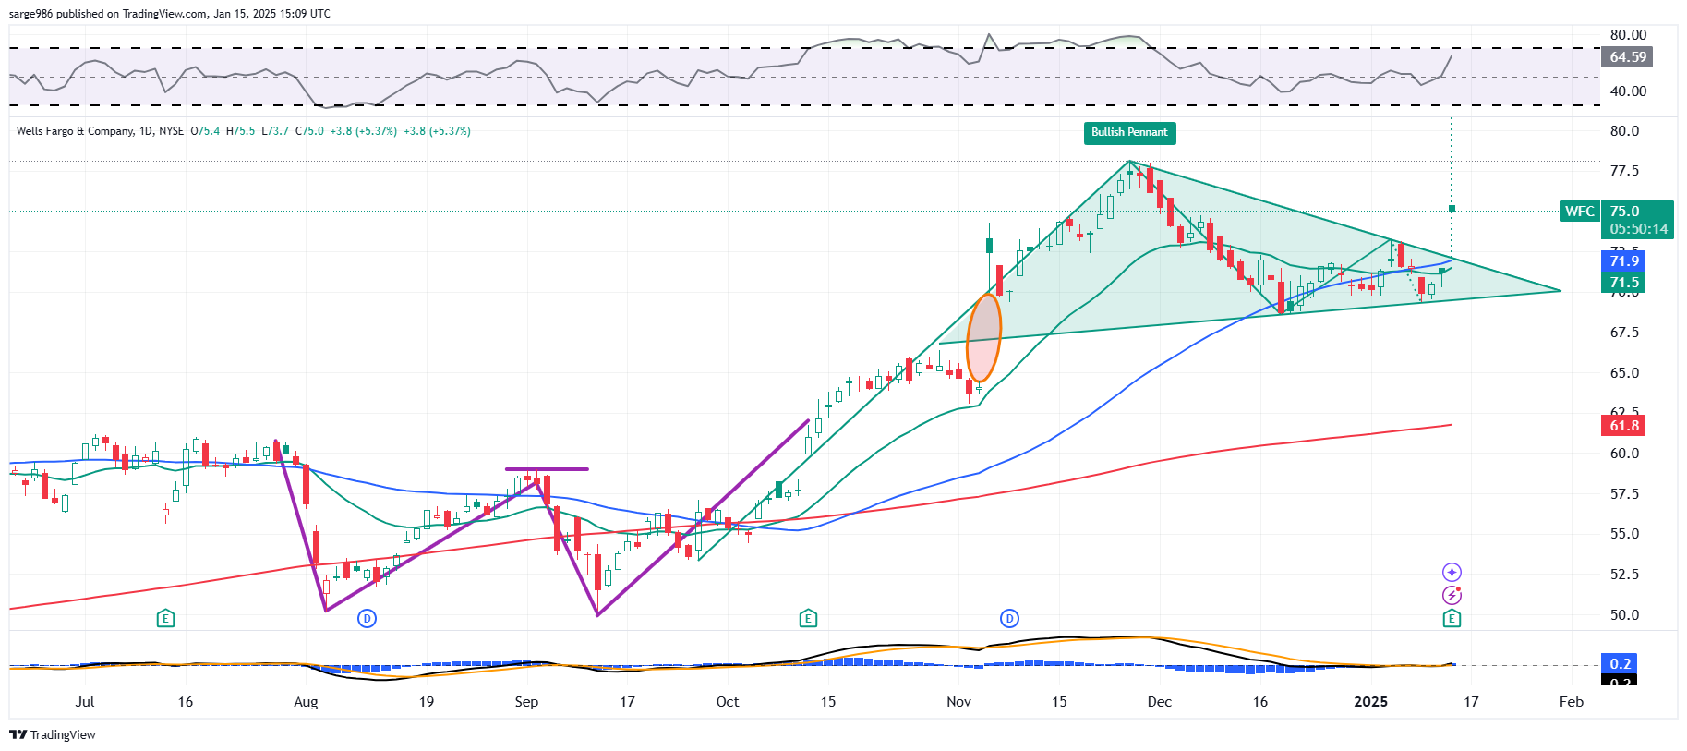This screenshot has height=751, width=1687.
Task: Click the WFC ticker tag on price axis
Action: 1579,212
